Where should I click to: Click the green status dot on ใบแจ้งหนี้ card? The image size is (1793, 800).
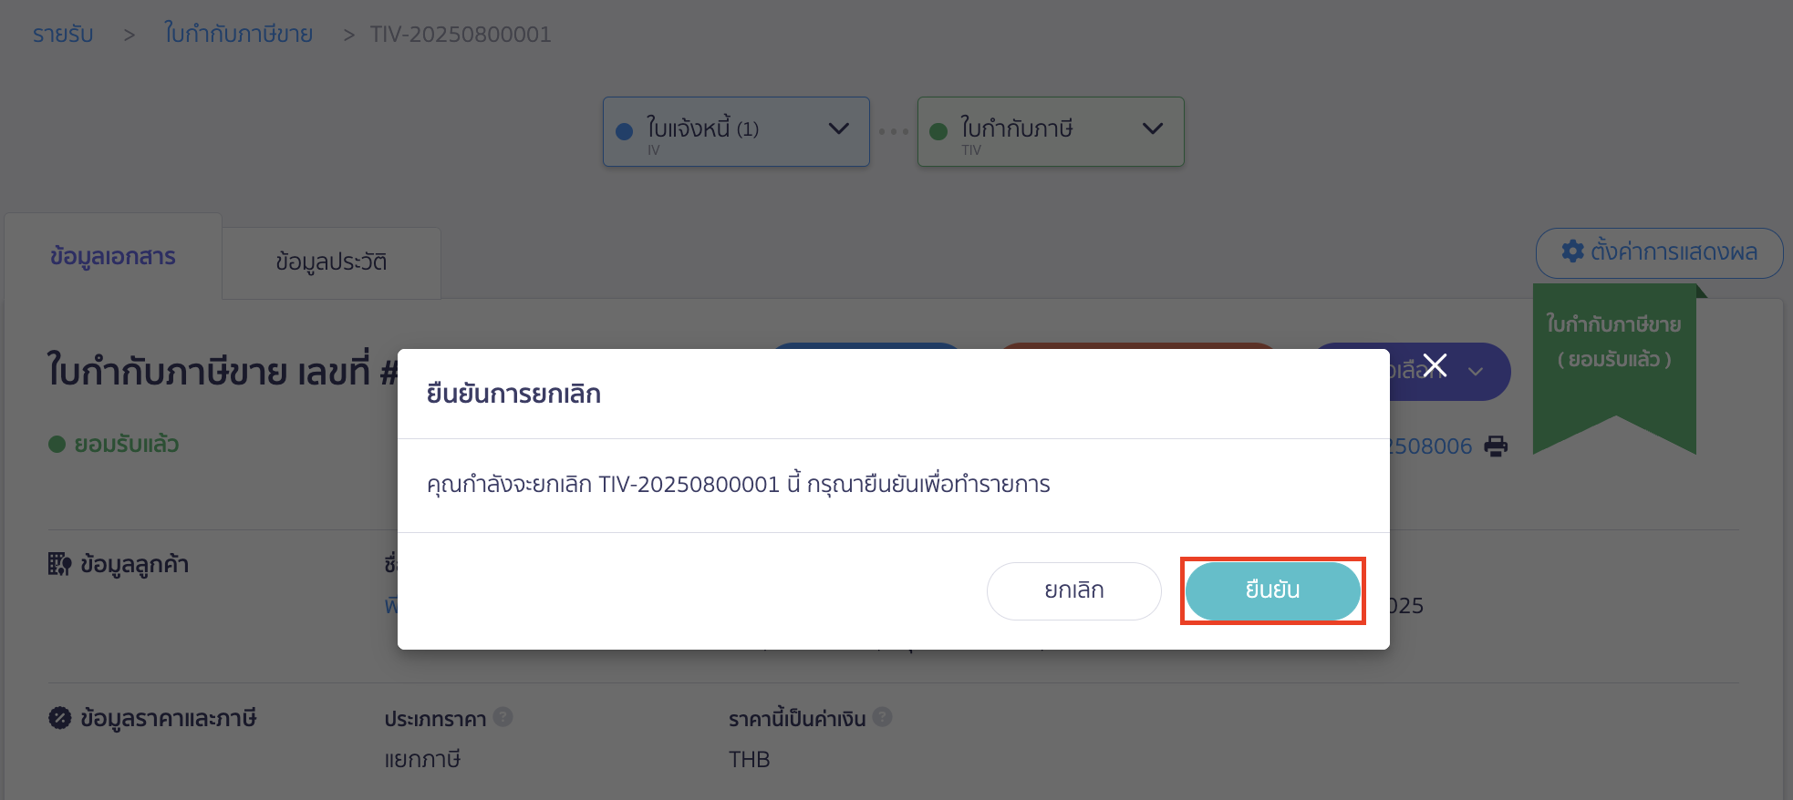coord(624,129)
